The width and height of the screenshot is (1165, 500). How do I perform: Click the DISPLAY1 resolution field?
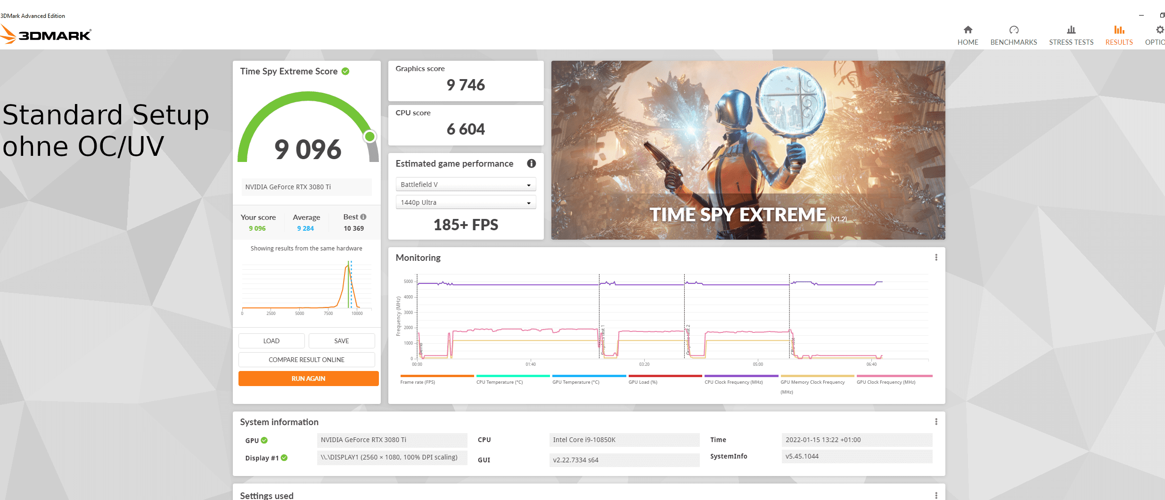pyautogui.click(x=392, y=458)
